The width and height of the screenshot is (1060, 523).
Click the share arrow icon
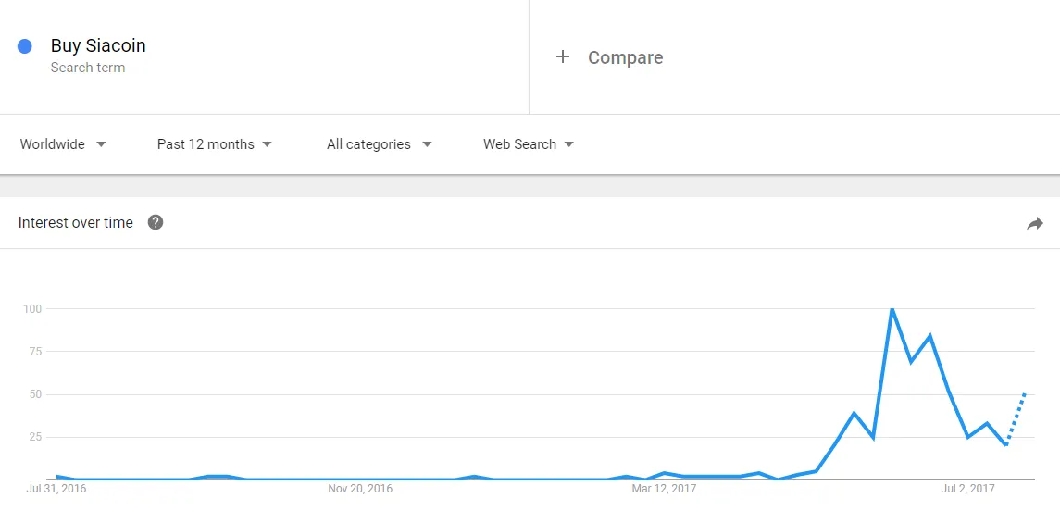pyautogui.click(x=1034, y=224)
